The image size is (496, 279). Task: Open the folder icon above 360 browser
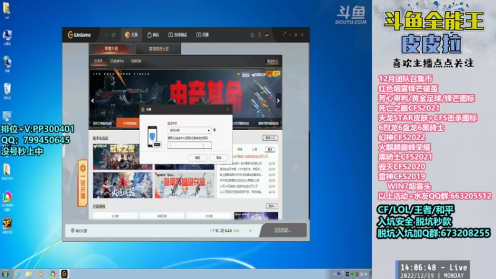(x=7, y=172)
